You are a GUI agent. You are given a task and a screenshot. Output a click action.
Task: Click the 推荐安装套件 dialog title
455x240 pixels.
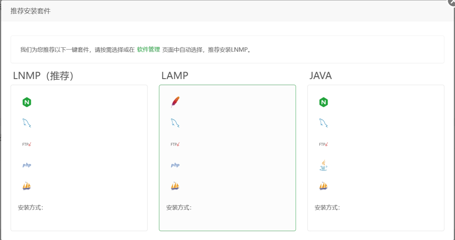[x=31, y=11]
